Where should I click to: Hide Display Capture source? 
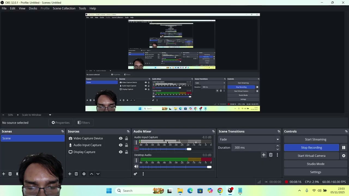121,152
